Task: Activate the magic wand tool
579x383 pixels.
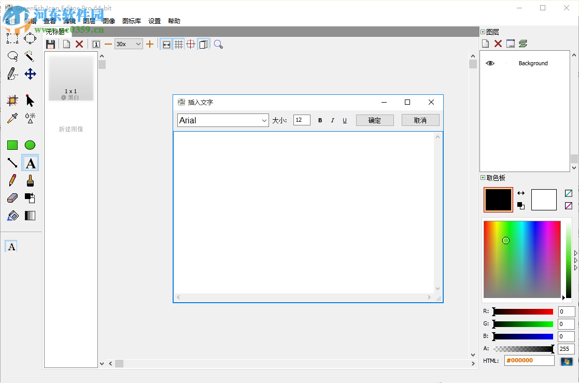Action: tap(30, 56)
